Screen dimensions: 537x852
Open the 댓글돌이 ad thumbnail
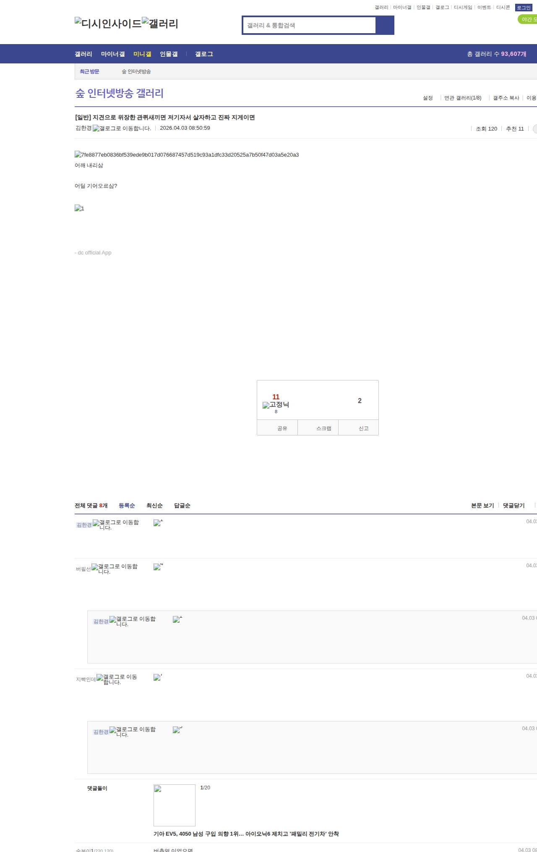pyautogui.click(x=175, y=805)
